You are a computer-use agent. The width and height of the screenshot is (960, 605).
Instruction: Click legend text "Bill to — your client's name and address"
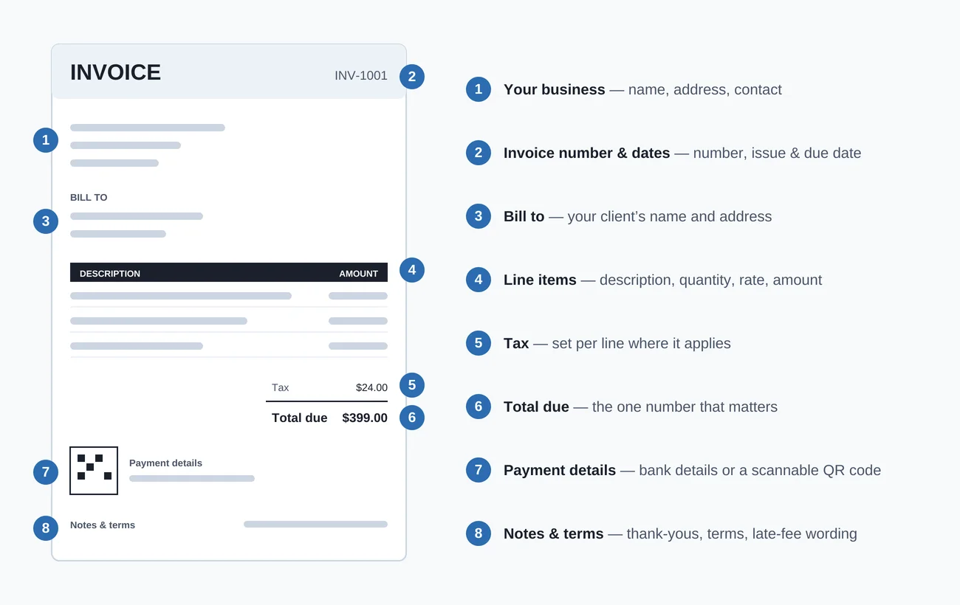pyautogui.click(x=637, y=217)
